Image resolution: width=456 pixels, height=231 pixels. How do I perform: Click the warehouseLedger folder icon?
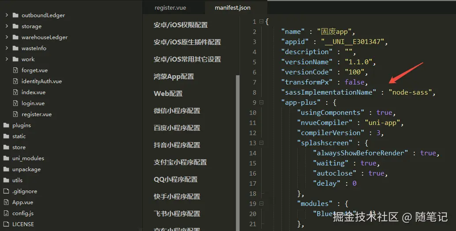click(x=16, y=37)
